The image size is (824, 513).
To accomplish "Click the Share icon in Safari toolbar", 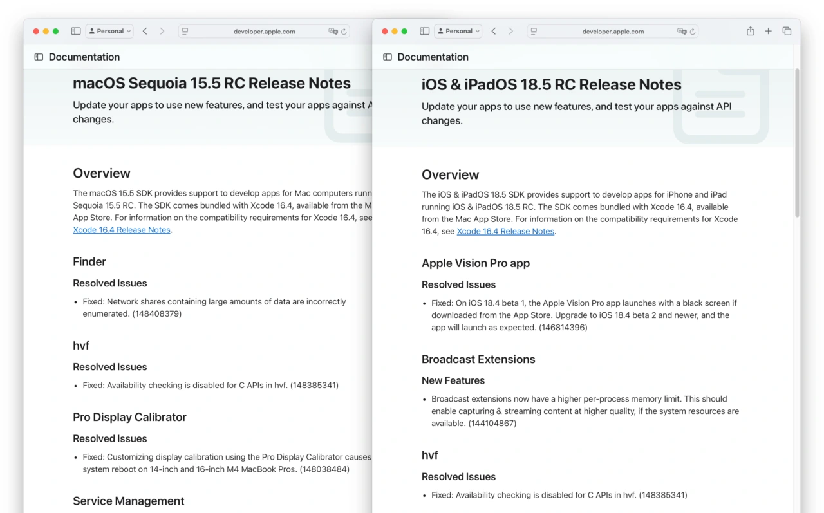I will pyautogui.click(x=750, y=31).
